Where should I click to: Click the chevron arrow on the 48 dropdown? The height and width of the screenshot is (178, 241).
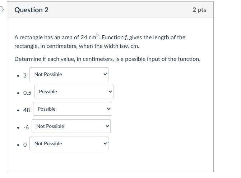tap(108, 109)
